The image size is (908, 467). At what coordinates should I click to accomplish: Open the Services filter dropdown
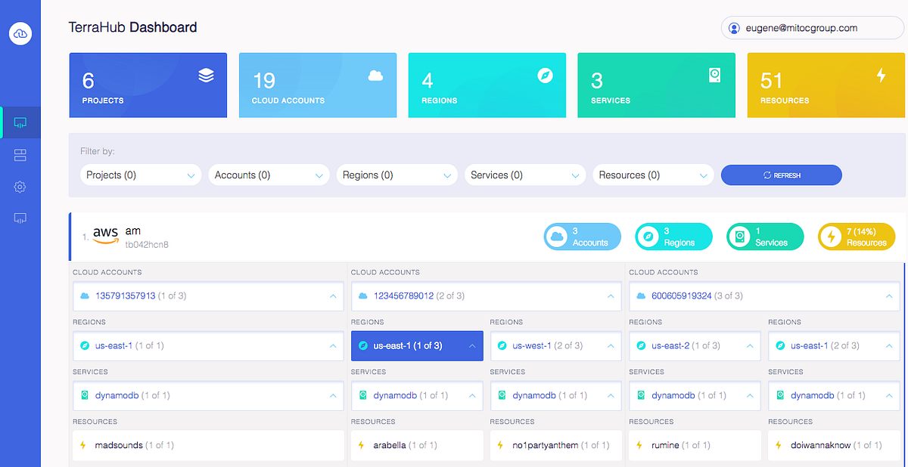pos(524,175)
